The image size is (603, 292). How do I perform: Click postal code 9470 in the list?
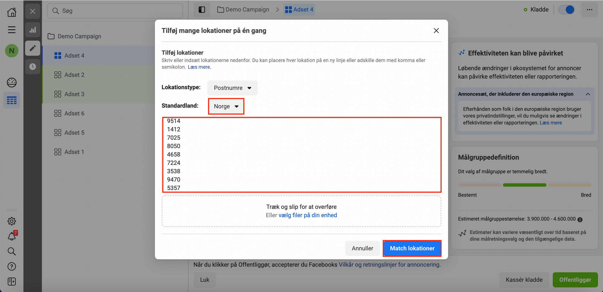coord(174,179)
